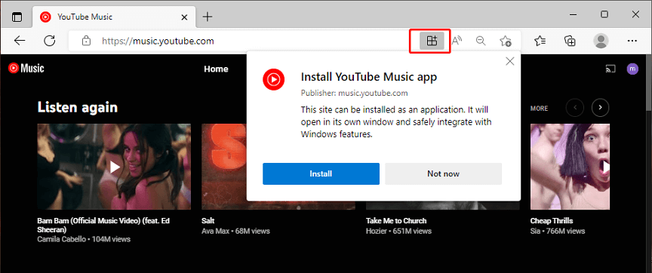Open artist Ava Max link
The height and width of the screenshot is (273, 652).
point(215,231)
